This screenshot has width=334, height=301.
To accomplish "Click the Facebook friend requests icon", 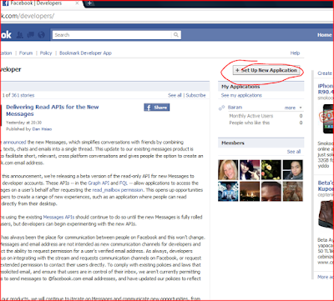I will (x=19, y=35).
